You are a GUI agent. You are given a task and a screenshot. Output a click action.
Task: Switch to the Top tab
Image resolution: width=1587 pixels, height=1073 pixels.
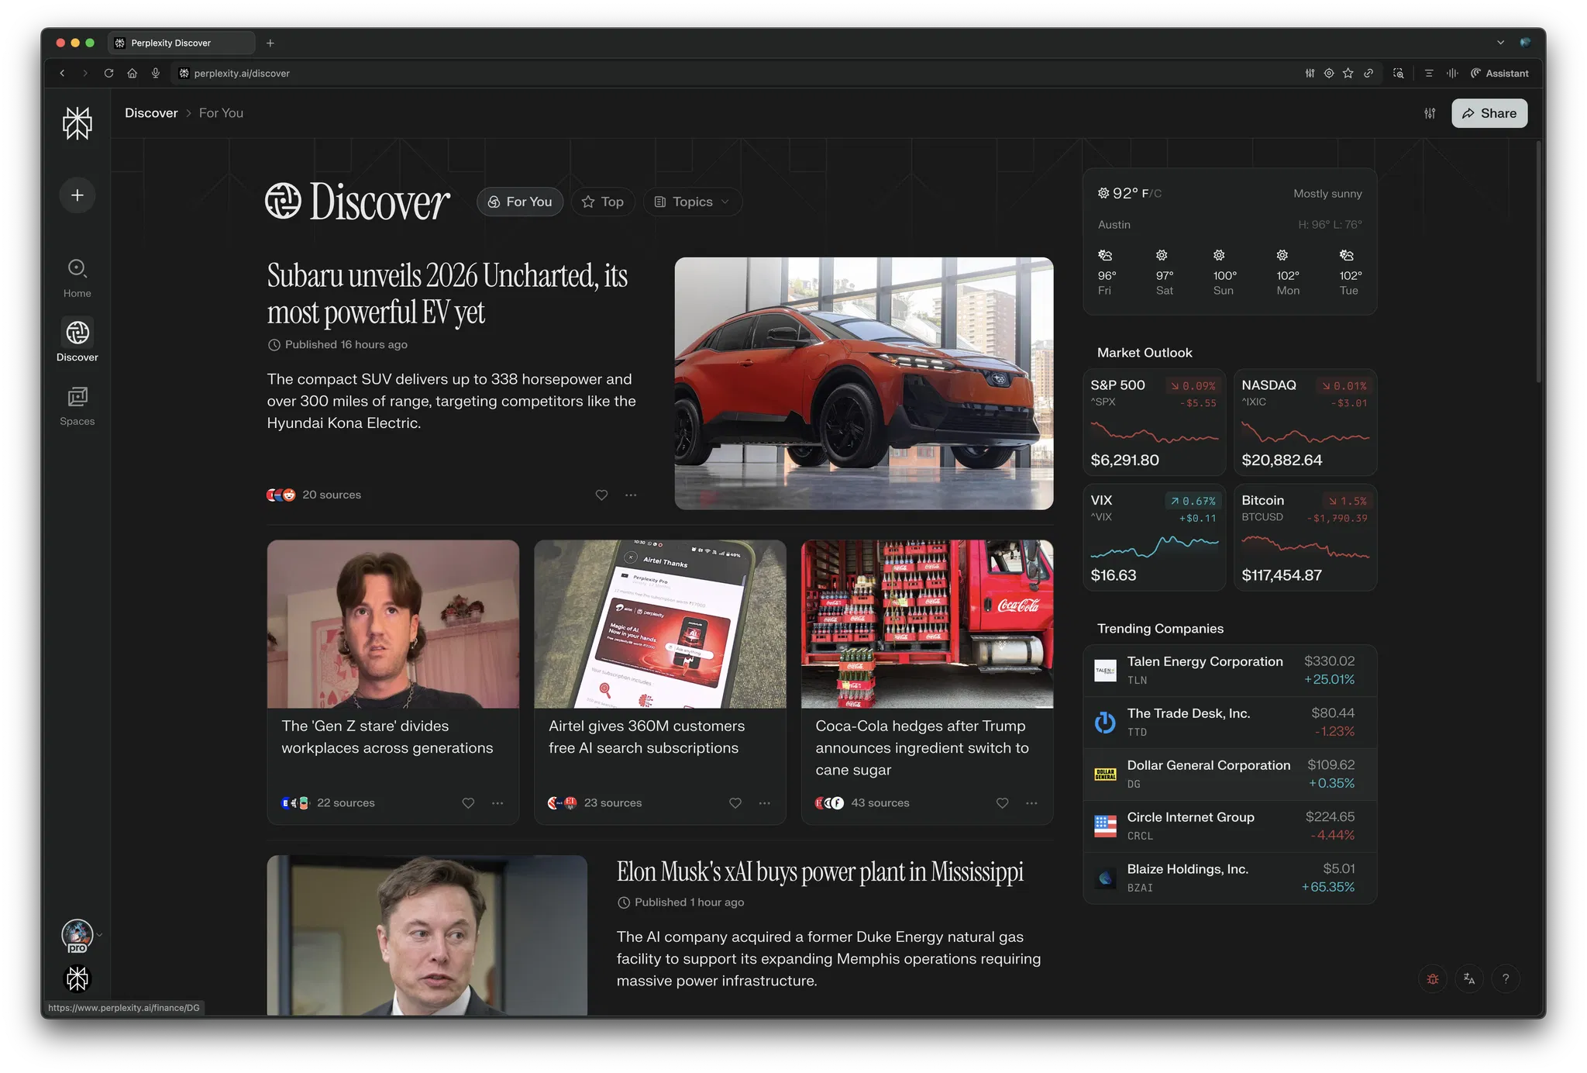[603, 202]
